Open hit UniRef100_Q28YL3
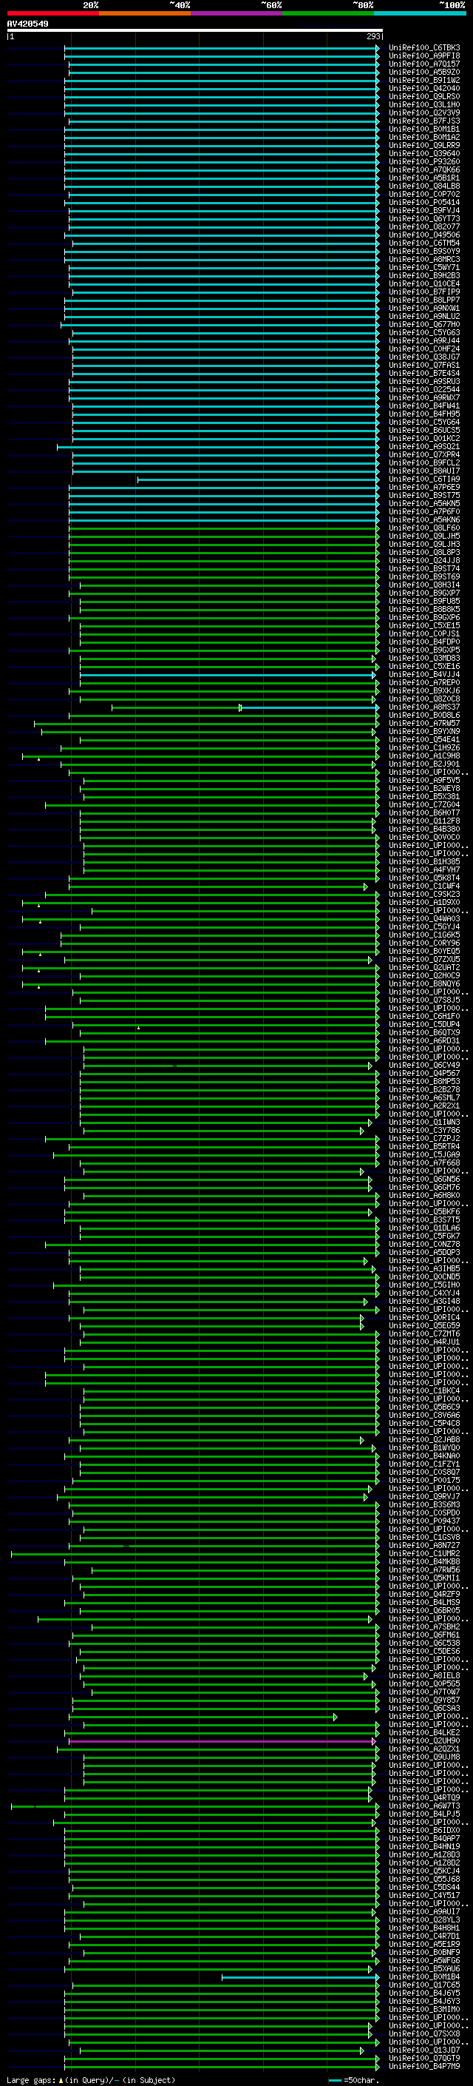 (x=423, y=1920)
